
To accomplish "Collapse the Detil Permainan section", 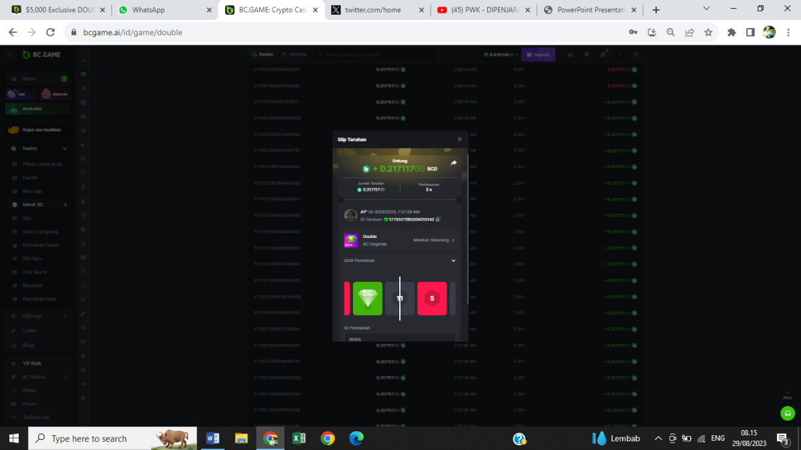I will [x=453, y=261].
